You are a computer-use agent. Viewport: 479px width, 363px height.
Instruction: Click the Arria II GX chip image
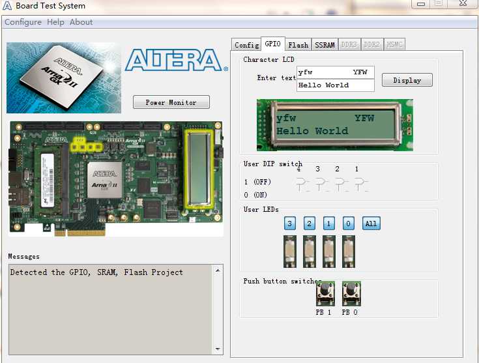tap(64, 78)
